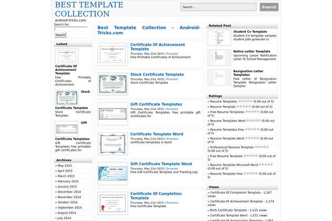
Task: Click the gray Search button in header
Action: point(269,7)
